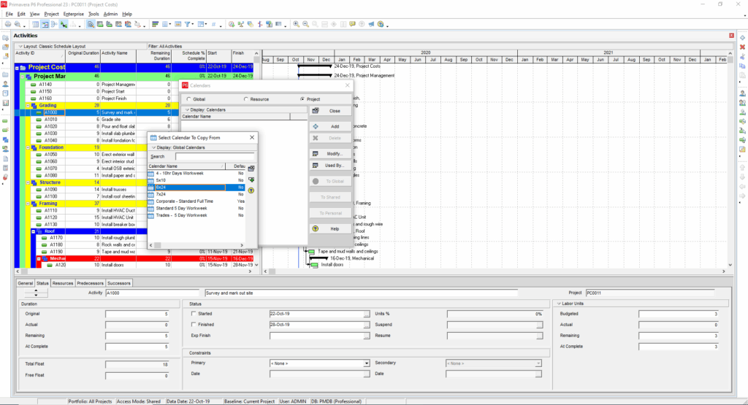Click the Original duration input field

coord(137,314)
